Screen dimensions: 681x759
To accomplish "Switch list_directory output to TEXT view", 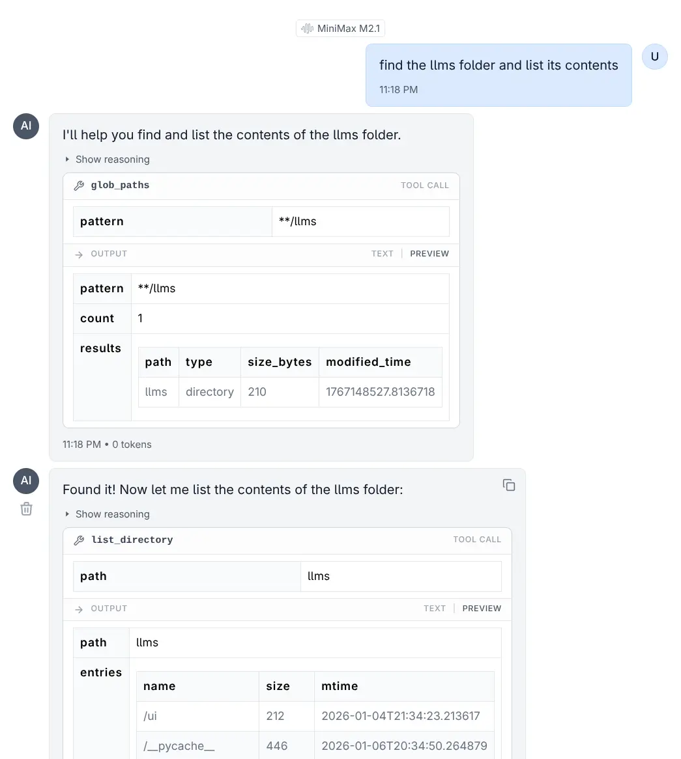I will (x=435, y=609).
